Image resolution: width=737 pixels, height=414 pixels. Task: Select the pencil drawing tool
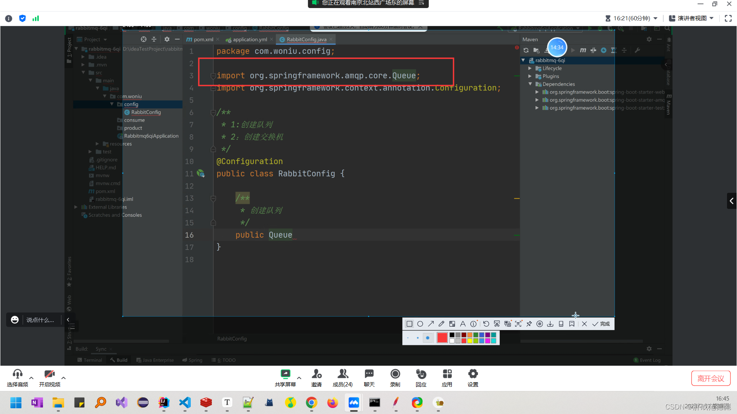pos(441,324)
